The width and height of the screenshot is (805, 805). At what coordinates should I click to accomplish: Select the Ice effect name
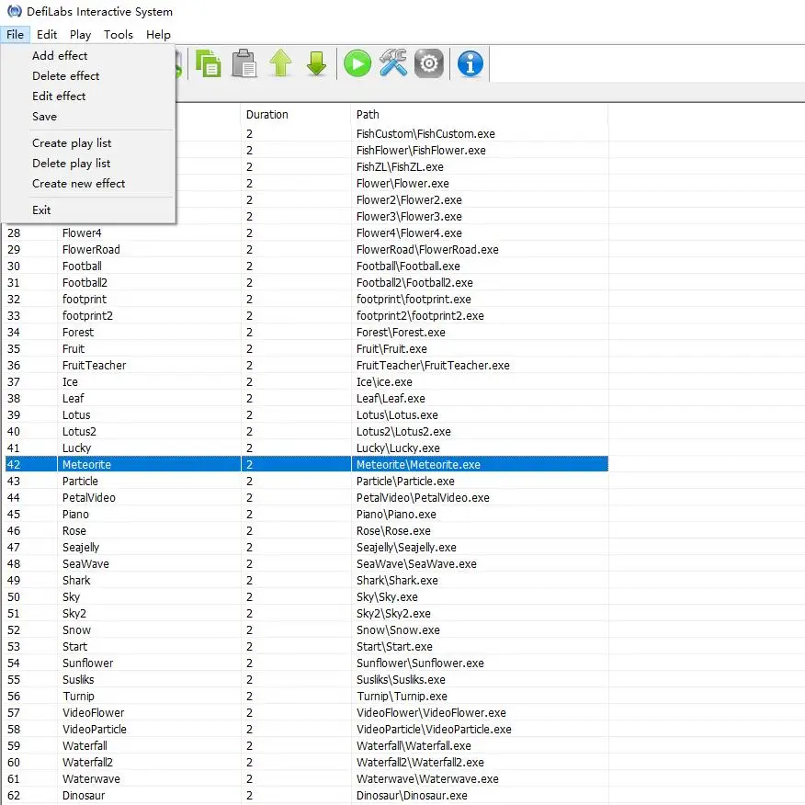tap(70, 382)
